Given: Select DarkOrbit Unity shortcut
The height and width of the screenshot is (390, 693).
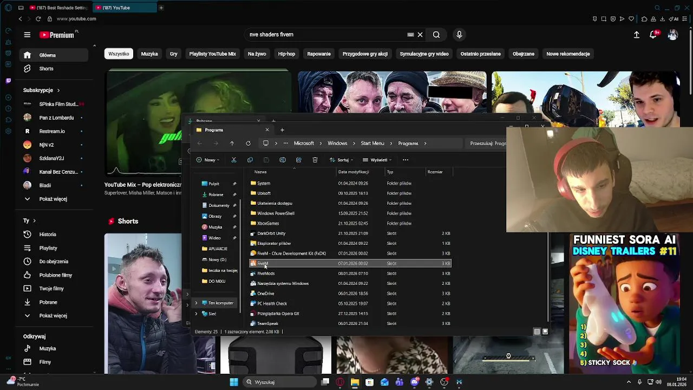Looking at the screenshot, I should click(x=350, y=233).
